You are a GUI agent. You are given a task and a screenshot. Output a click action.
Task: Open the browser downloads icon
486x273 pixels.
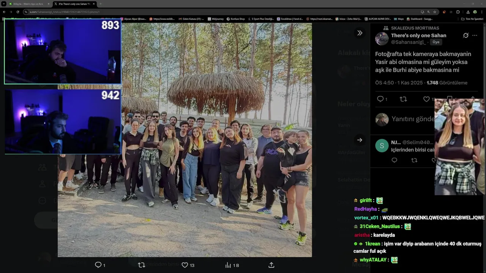[x=468, y=12]
